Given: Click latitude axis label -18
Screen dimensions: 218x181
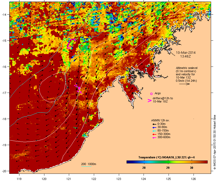Looking at the screenshot, I should 4,119.
